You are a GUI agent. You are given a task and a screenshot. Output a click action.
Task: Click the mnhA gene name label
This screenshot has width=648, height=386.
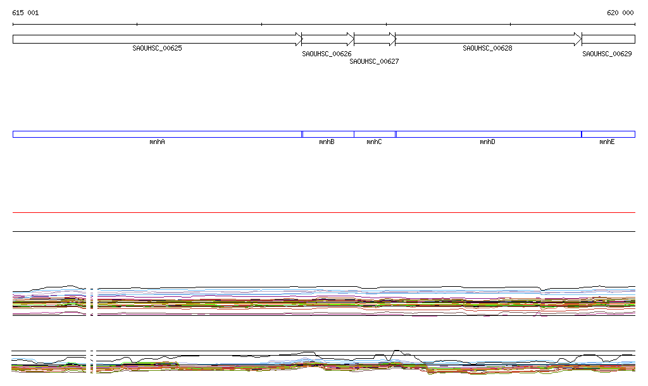157,142
